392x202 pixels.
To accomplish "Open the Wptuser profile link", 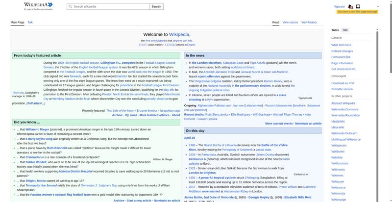I will pos(339,6).
